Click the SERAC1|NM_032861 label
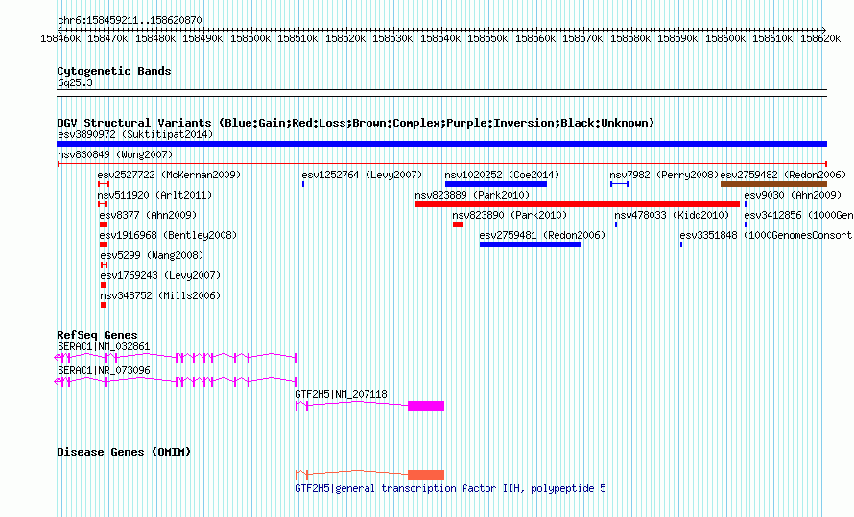This screenshot has height=517, width=854. point(104,346)
